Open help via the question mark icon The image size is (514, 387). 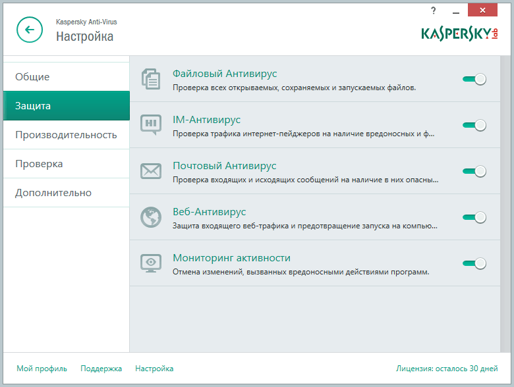click(x=434, y=11)
